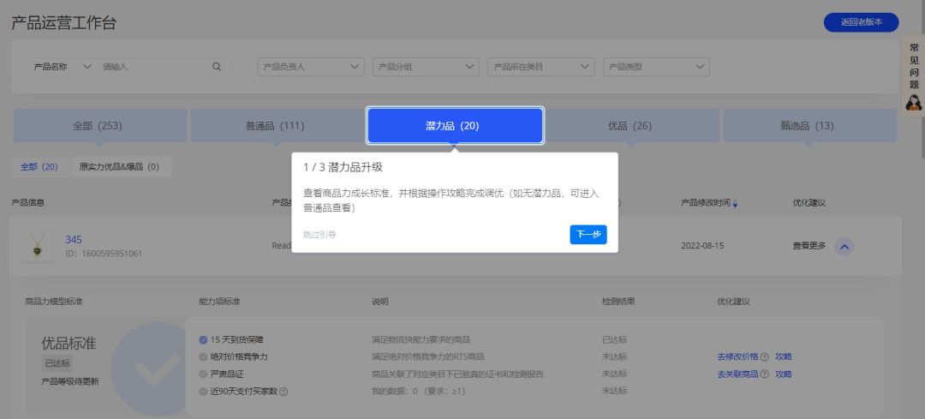Focus the 请输入 search input
925x419 pixels.
[x=154, y=67]
